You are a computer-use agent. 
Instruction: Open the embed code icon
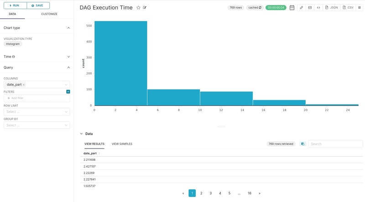[x=318, y=8]
